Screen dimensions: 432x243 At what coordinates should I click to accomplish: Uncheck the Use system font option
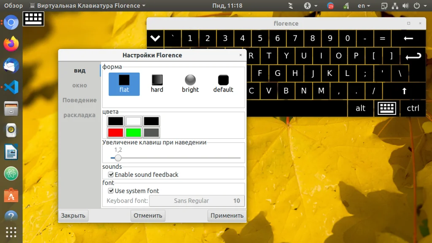(111, 191)
